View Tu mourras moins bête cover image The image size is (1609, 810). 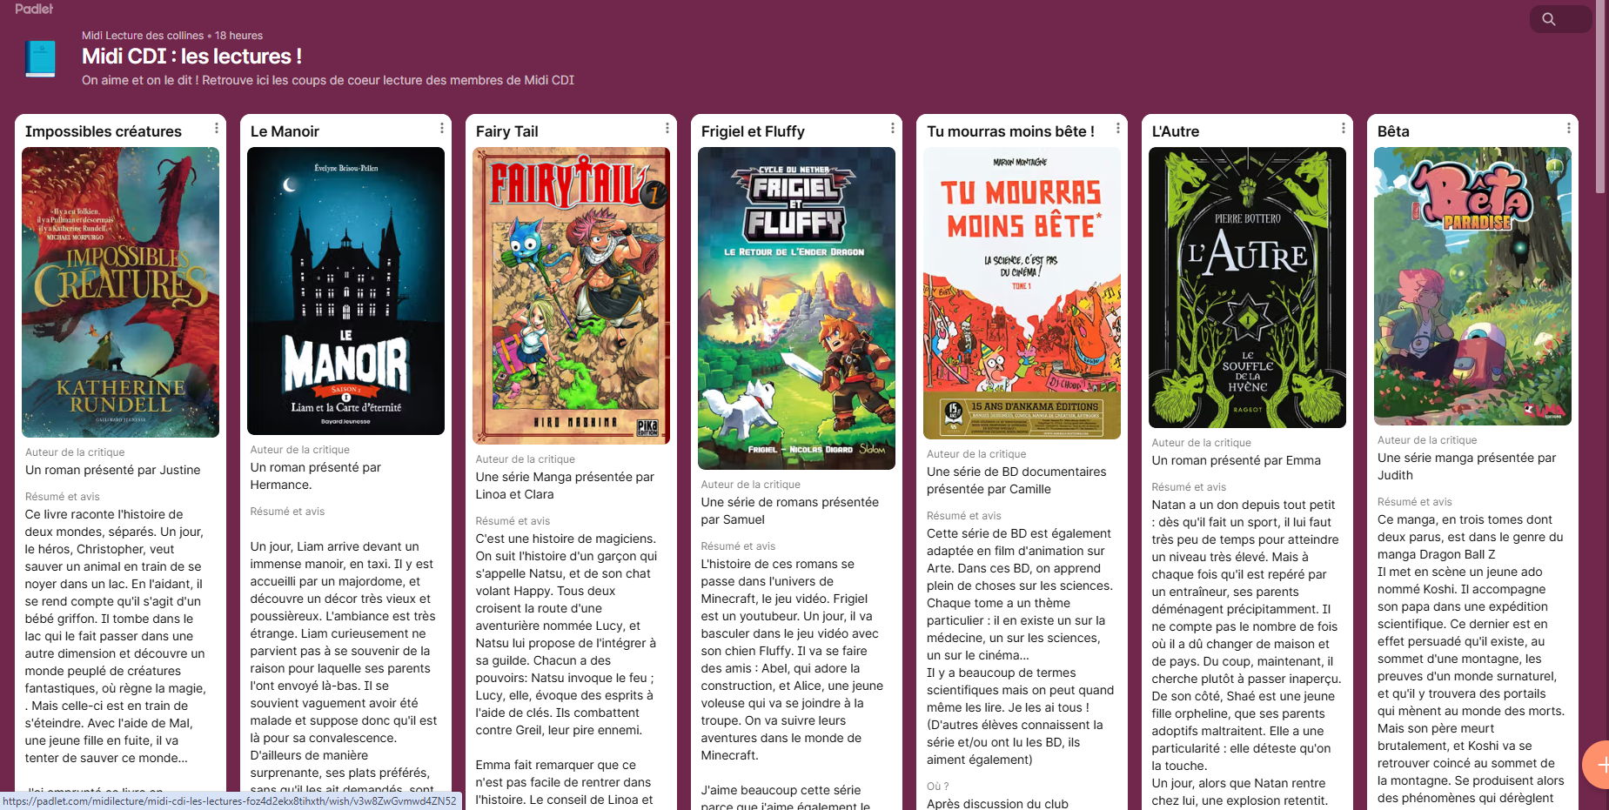pos(1022,293)
